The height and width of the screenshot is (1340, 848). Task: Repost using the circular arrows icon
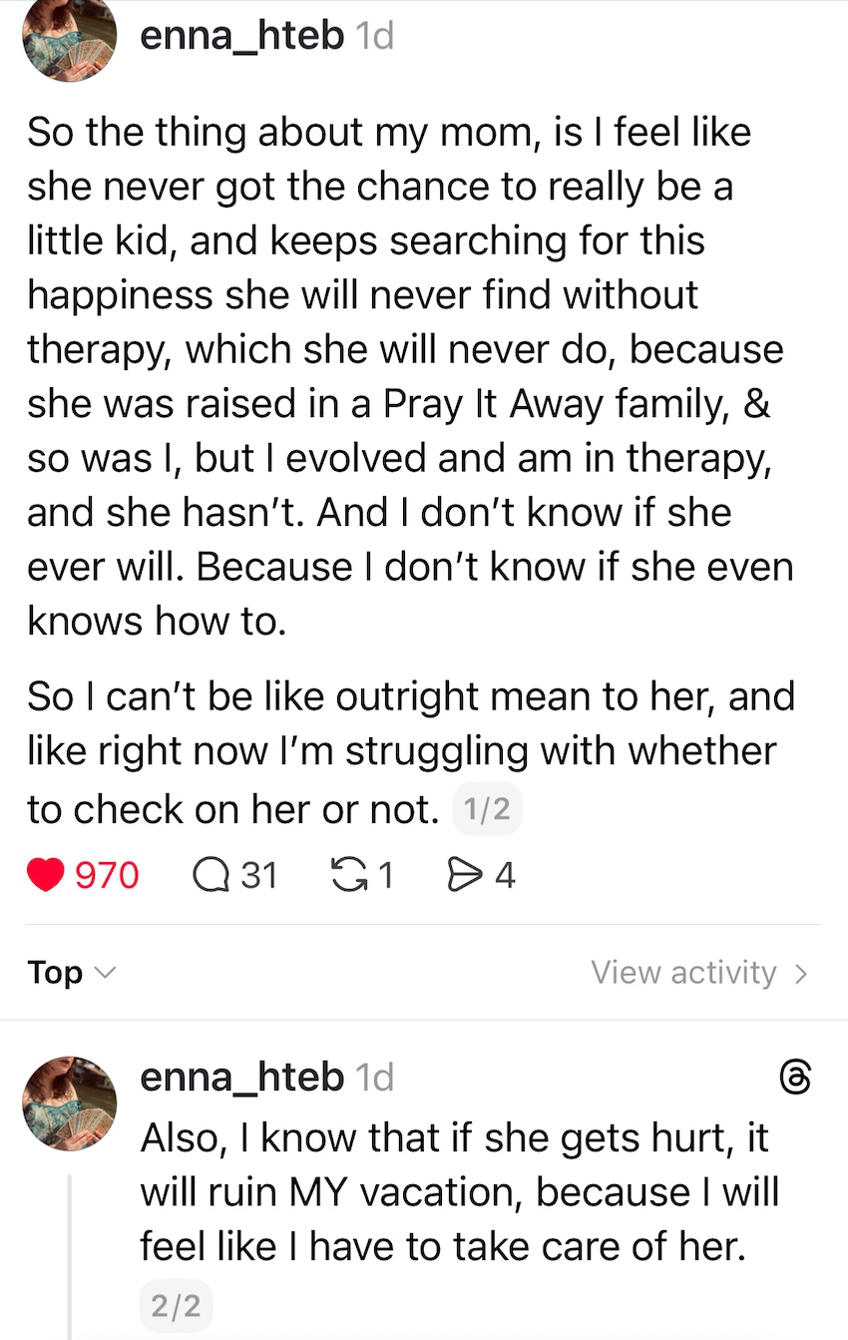coord(346,875)
